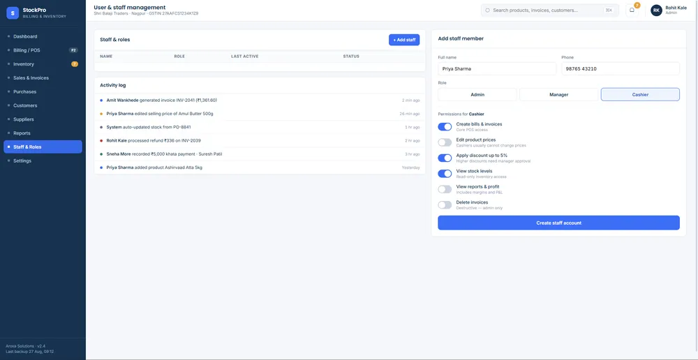Focus the product search box

pyautogui.click(x=550, y=10)
